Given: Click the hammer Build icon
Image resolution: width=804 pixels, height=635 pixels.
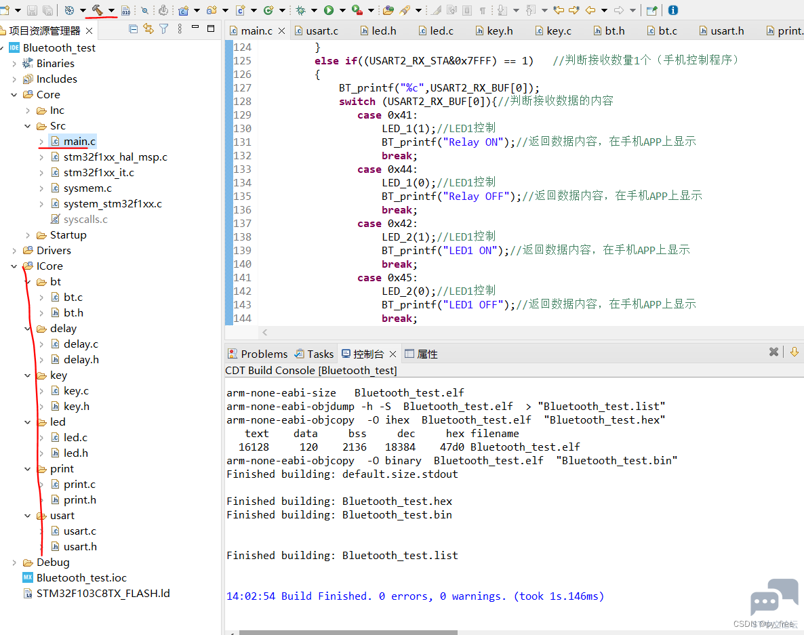Looking at the screenshot, I should (x=97, y=10).
